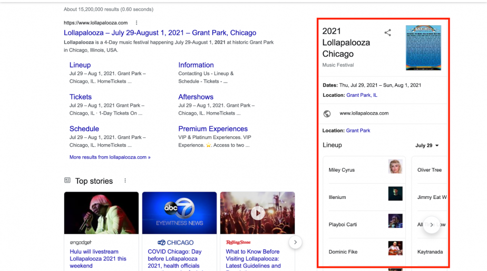Image resolution: width=487 pixels, height=271 pixels.
Task: Click Playboi Carti photo thumbnail
Action: 395,221
